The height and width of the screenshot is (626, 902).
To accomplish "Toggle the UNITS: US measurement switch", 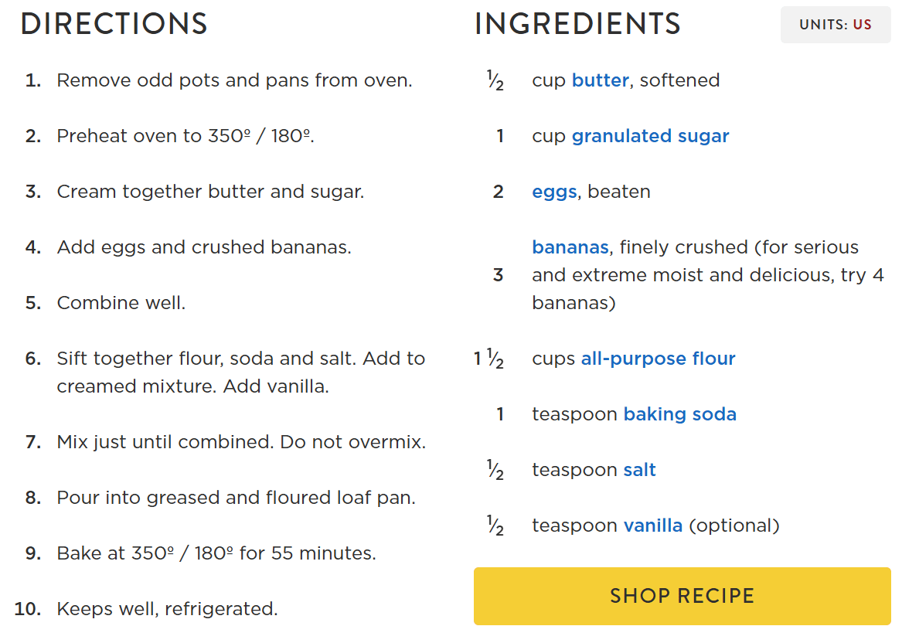I will [836, 25].
